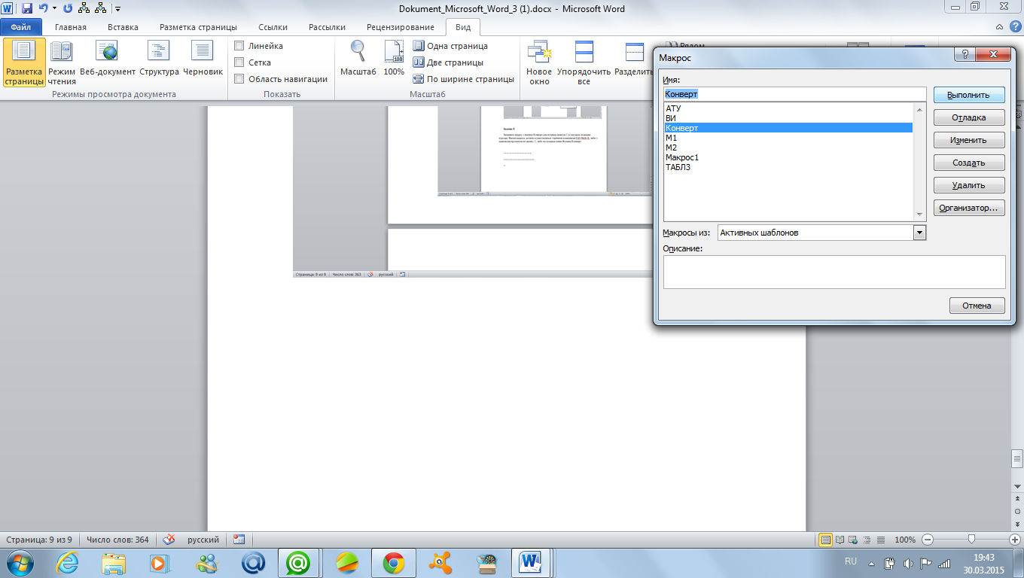Click the zoom in plus button
The width and height of the screenshot is (1024, 578).
[1015, 540]
